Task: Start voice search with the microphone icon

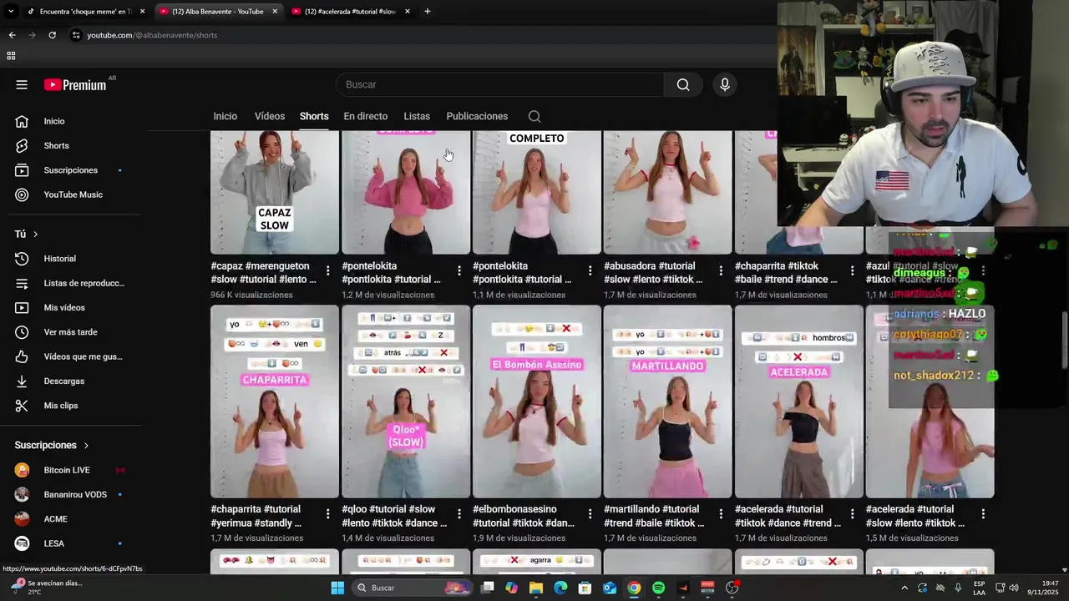Action: pos(725,84)
